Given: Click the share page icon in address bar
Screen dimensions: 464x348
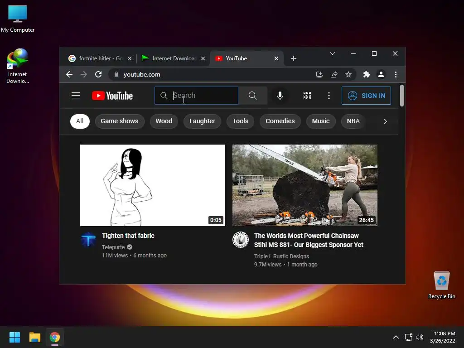Looking at the screenshot, I should (334, 75).
